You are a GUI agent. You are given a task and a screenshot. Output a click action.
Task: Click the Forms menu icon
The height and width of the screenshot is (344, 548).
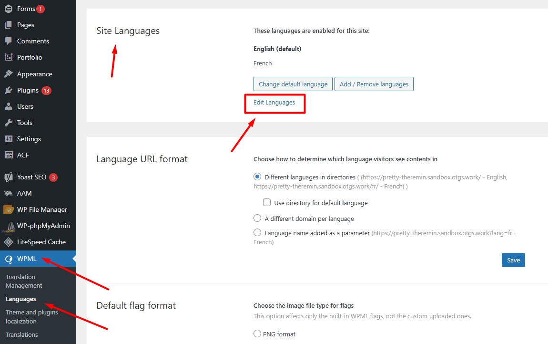(9, 9)
